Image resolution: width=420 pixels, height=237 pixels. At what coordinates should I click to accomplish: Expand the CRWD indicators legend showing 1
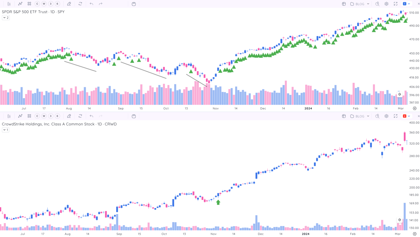6,130
